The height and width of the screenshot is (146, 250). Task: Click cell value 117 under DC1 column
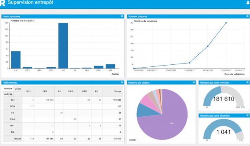pos(32,107)
